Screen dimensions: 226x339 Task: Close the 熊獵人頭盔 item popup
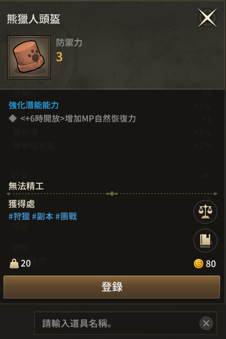pyautogui.click(x=207, y=18)
